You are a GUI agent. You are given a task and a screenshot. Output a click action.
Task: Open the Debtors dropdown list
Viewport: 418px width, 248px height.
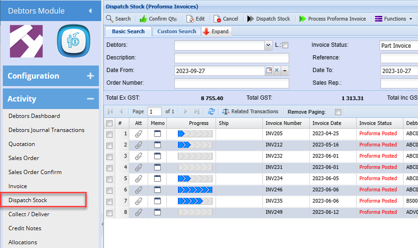[268, 45]
